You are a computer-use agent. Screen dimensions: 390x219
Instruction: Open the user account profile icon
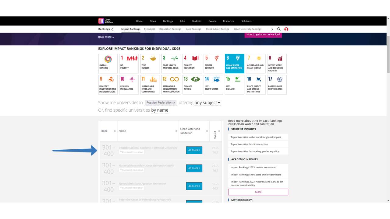[x=286, y=29]
